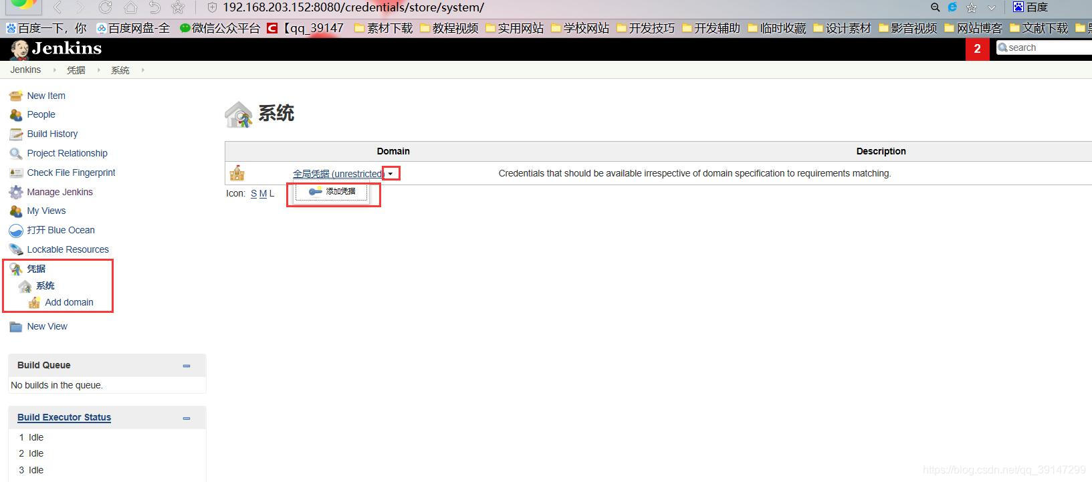Click the Baidu search engine button
The width and height of the screenshot is (1092, 482).
(x=1030, y=7)
